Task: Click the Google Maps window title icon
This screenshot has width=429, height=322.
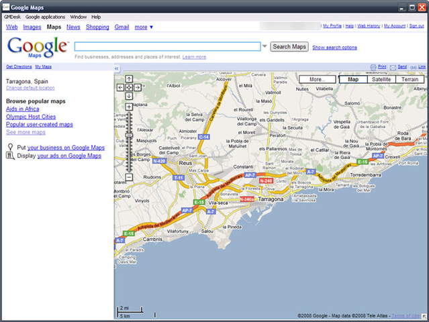Action: (6, 7)
